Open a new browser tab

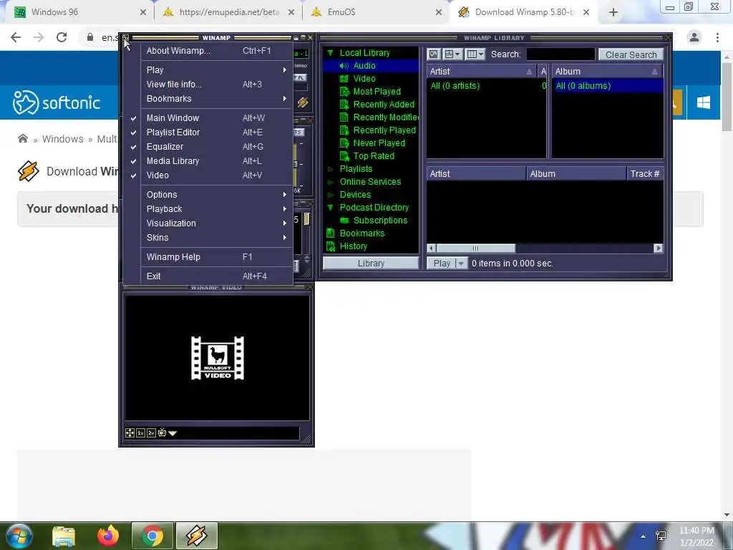[x=613, y=13]
